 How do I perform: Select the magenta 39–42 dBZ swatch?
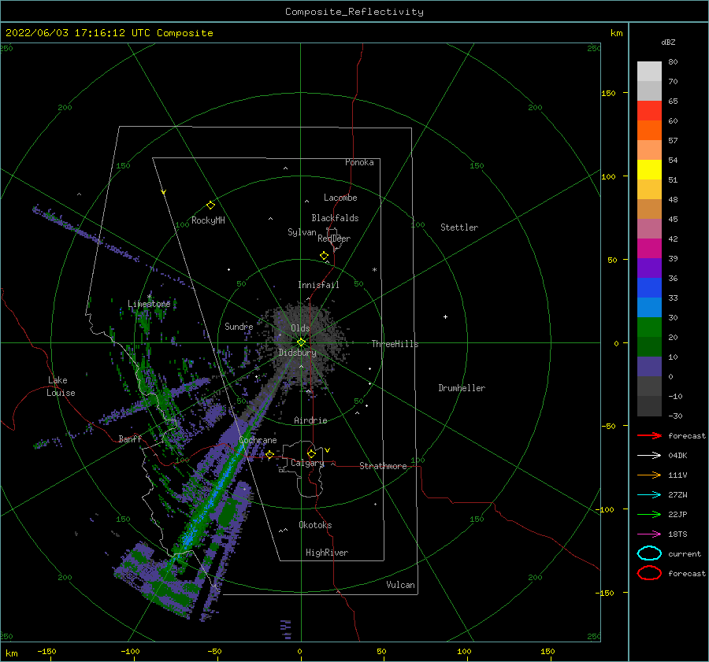pos(649,249)
